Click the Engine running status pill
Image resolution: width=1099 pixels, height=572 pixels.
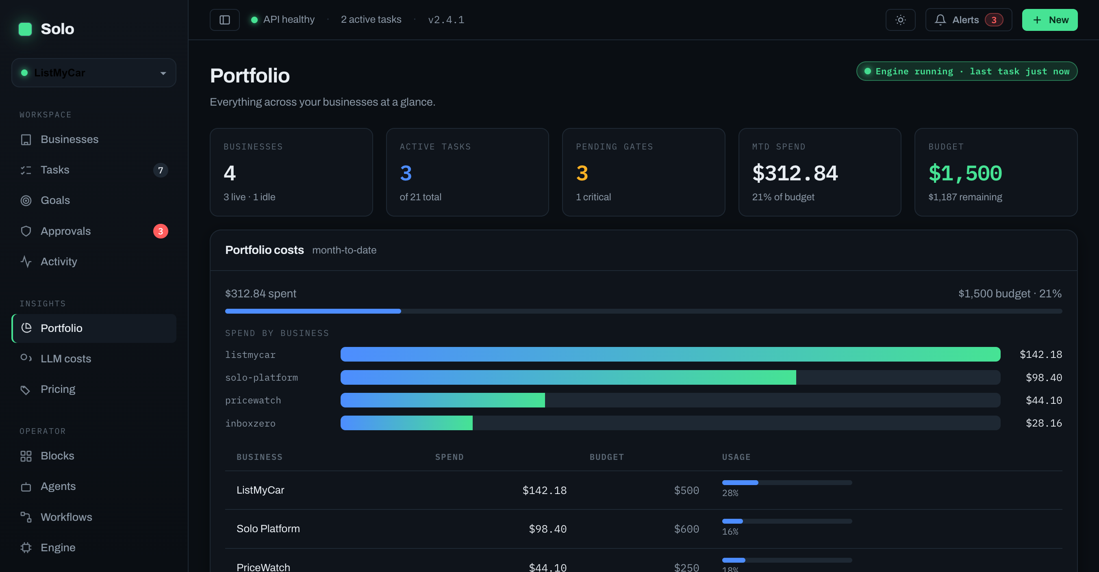pos(967,71)
